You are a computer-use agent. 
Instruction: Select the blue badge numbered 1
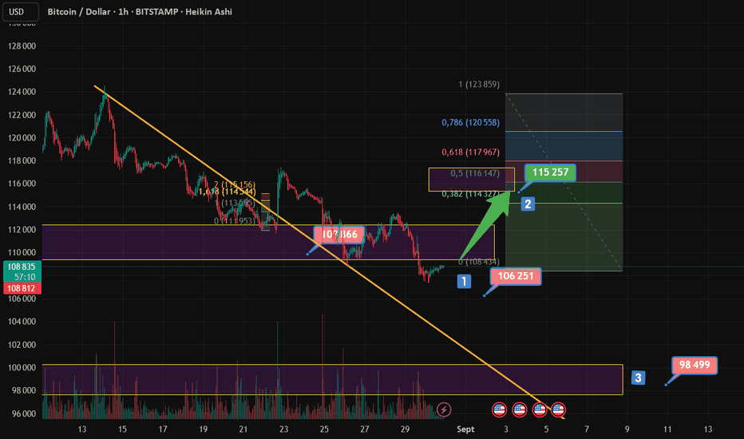(x=464, y=282)
